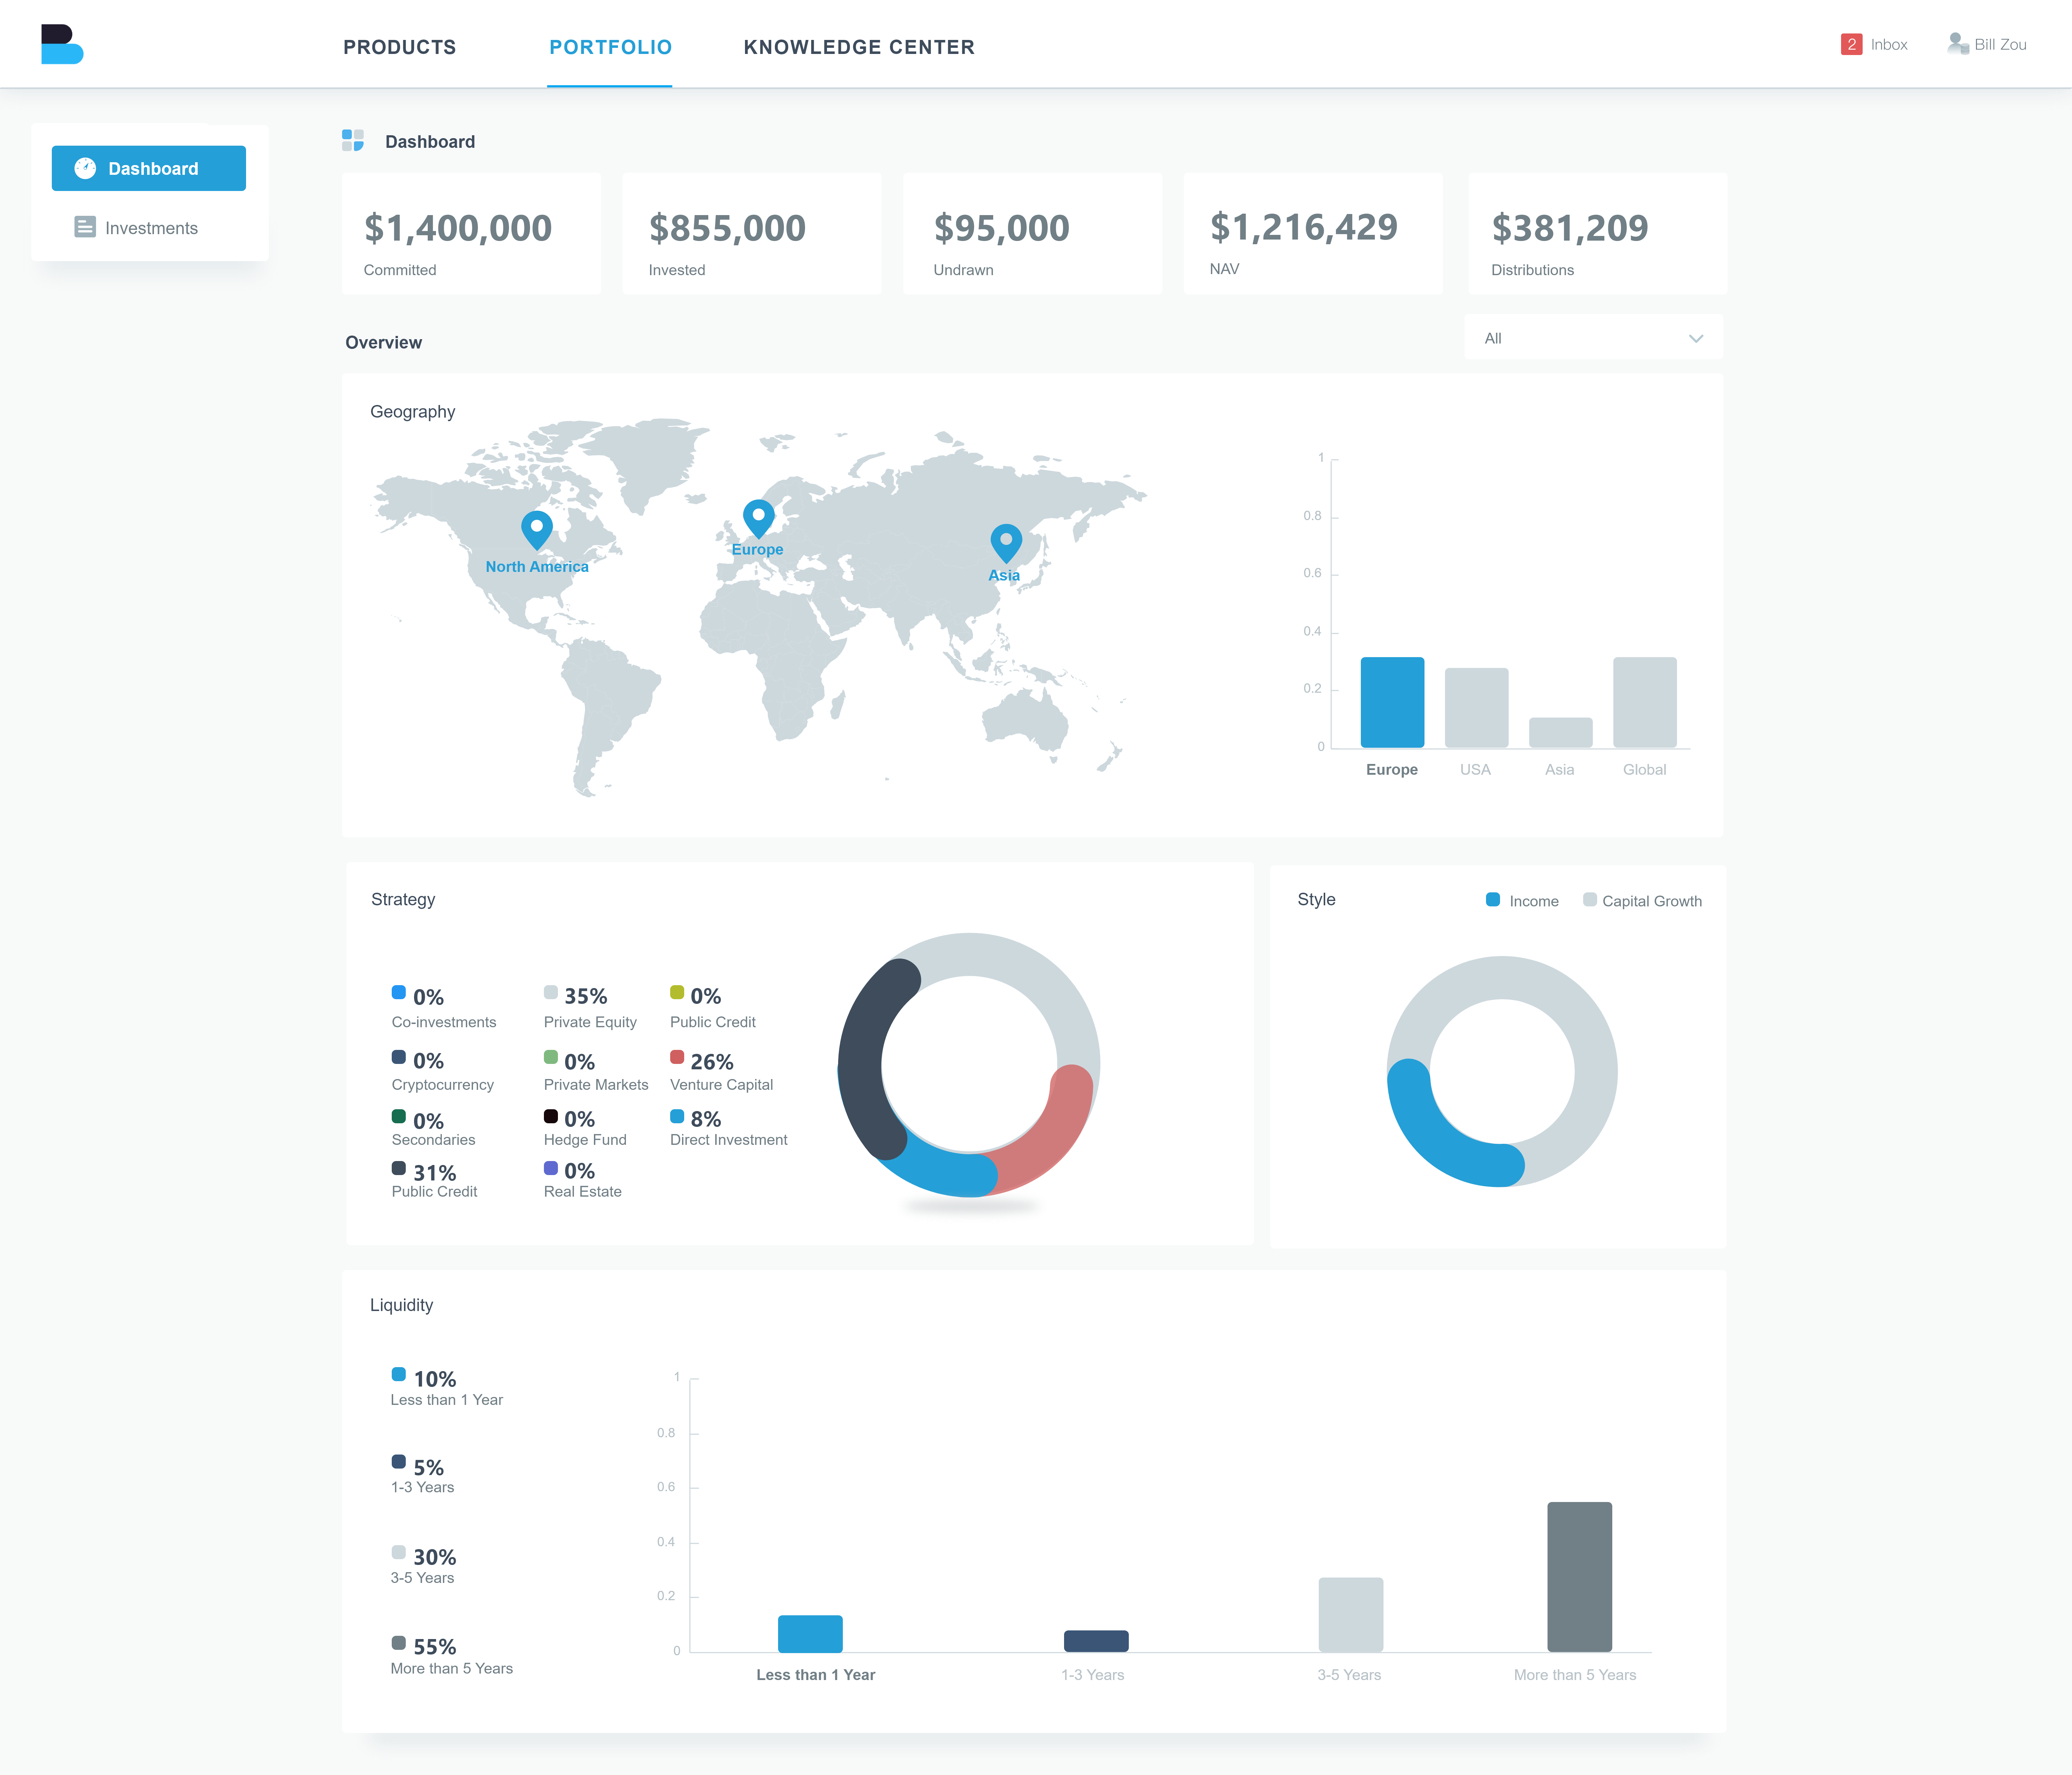Screen dimensions: 2072x1775
Task: Click the Dashboard grid icon beside heading
Action: 353,140
